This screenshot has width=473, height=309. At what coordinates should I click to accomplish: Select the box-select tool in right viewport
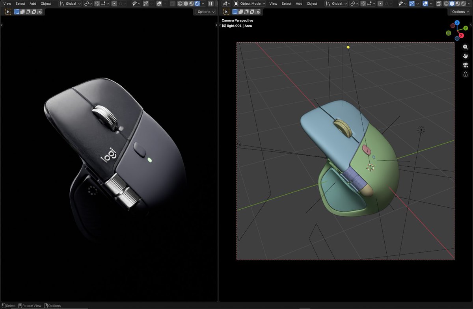coord(226,12)
